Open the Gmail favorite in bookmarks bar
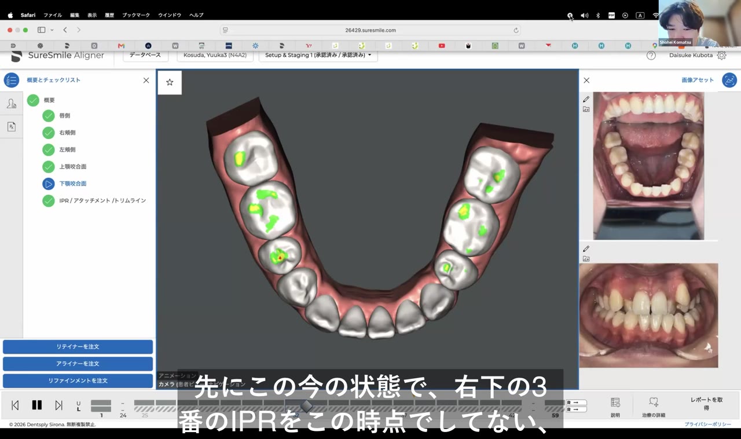Viewport: 741px width, 439px height. click(121, 45)
